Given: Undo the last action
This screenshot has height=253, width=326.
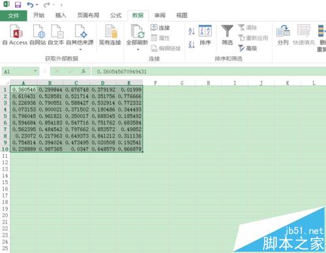Looking at the screenshot, I should pos(30,5).
